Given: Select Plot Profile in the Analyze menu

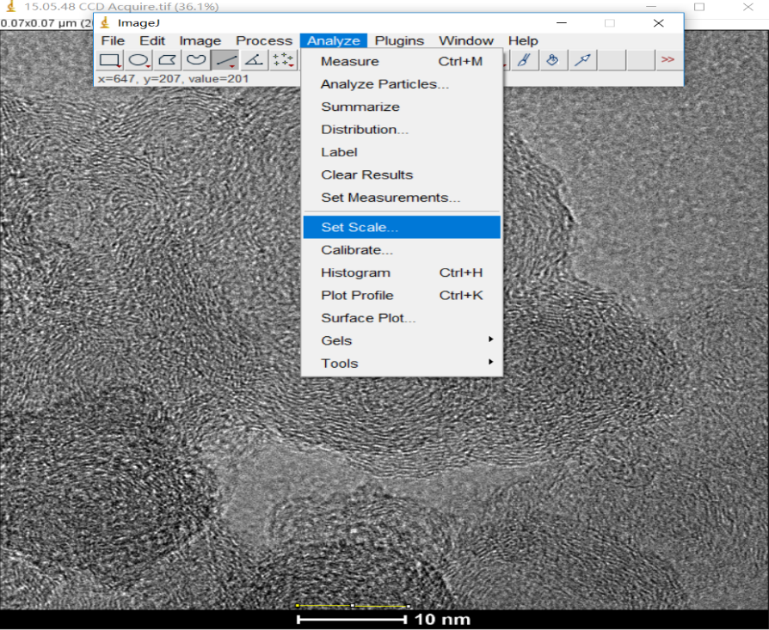Looking at the screenshot, I should coord(357,296).
